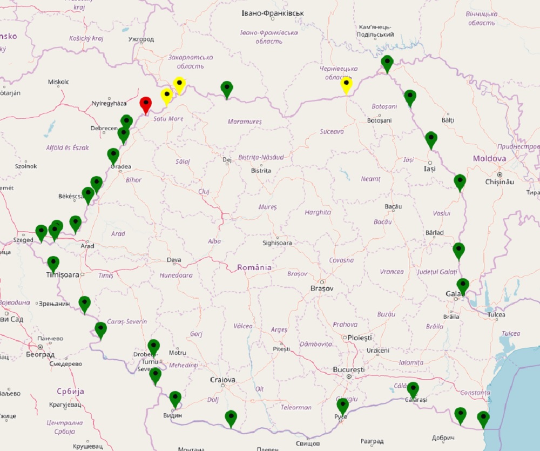
Task: Click the green marker above Botoșani county label
Action: click(410, 97)
